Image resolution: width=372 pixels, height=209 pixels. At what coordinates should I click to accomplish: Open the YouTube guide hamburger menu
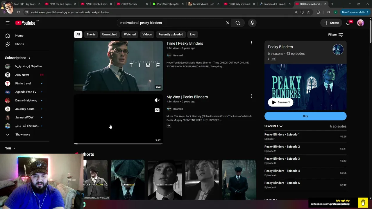click(8, 23)
